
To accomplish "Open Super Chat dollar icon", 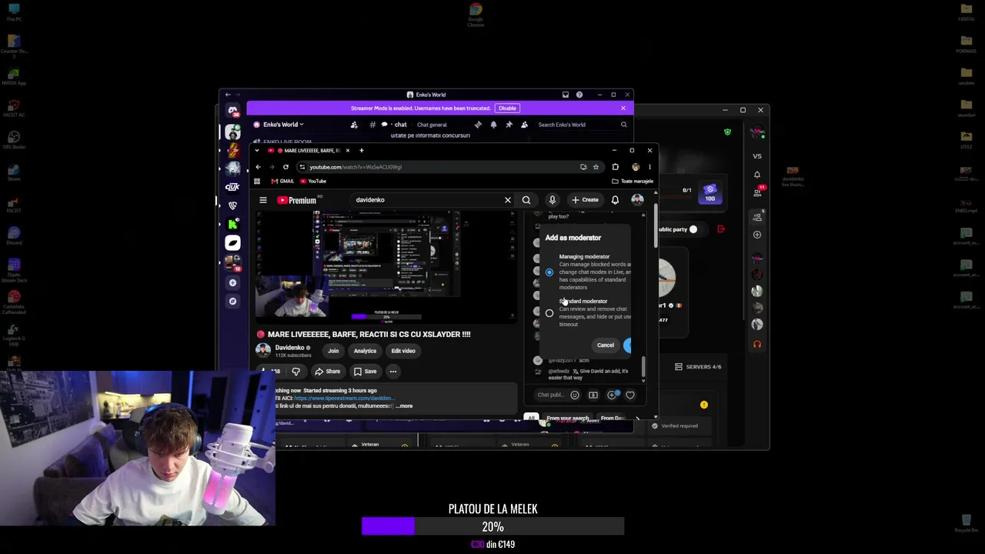I will (x=593, y=395).
